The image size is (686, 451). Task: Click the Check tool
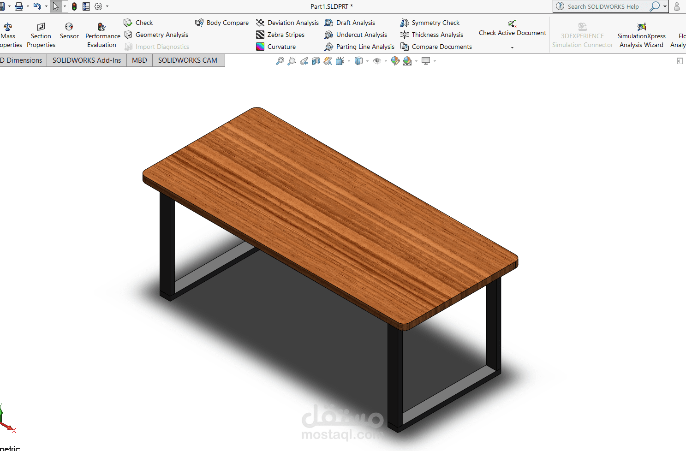click(138, 23)
